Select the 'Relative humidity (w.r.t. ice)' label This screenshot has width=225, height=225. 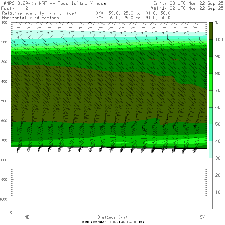(39, 13)
